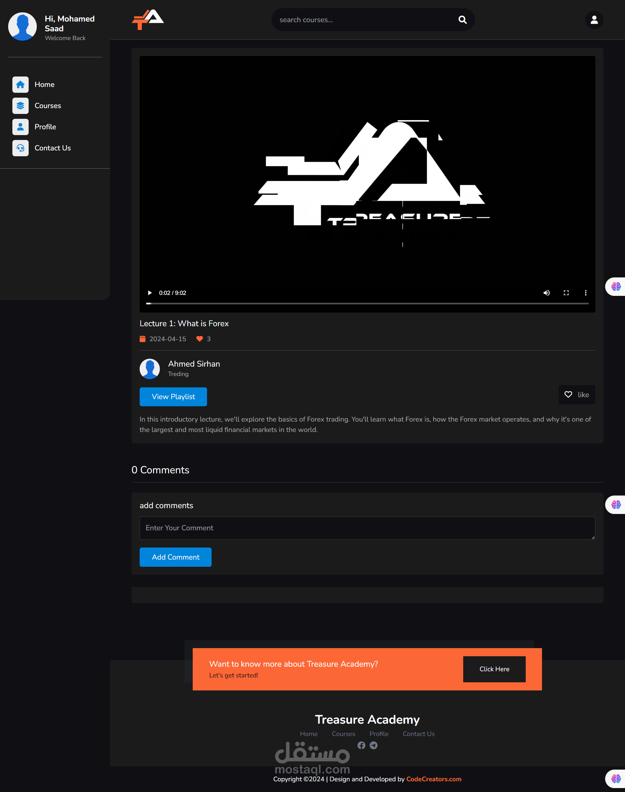Click the search magnifier icon
This screenshot has height=792, width=625.
[462, 20]
